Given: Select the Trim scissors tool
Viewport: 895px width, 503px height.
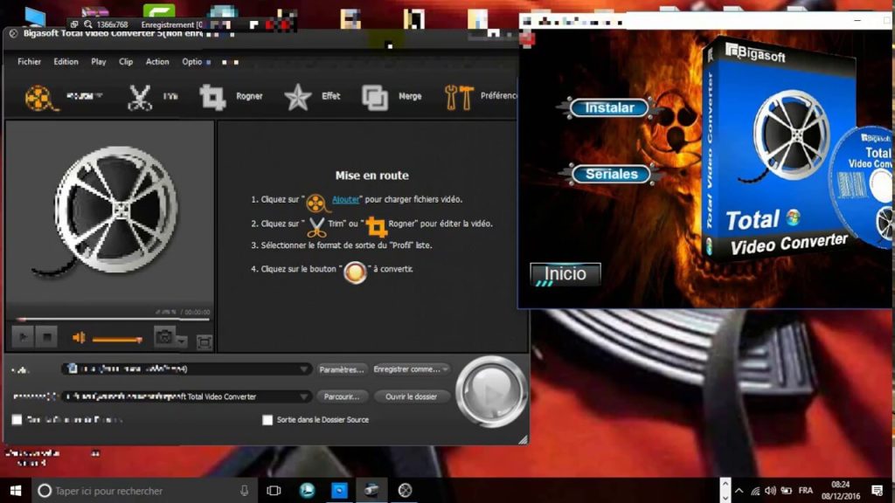Looking at the screenshot, I should pos(138,96).
